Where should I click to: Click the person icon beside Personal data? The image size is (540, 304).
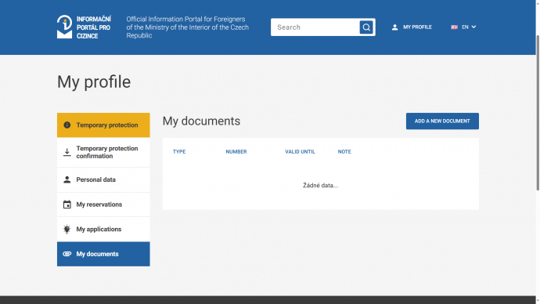tap(67, 179)
